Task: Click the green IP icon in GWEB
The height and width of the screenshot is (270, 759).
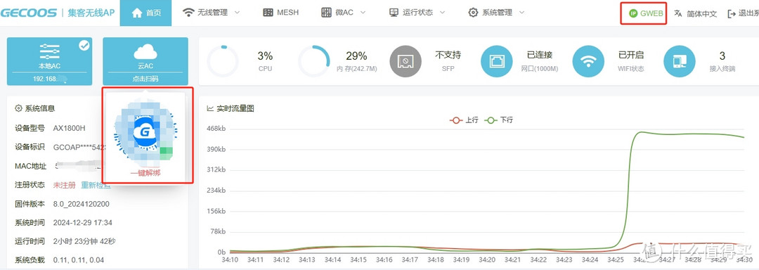Action: [632, 13]
